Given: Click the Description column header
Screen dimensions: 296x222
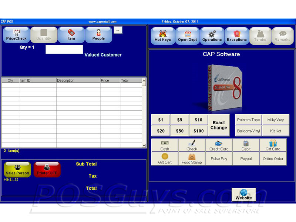Looking at the screenshot, I should [78, 80].
